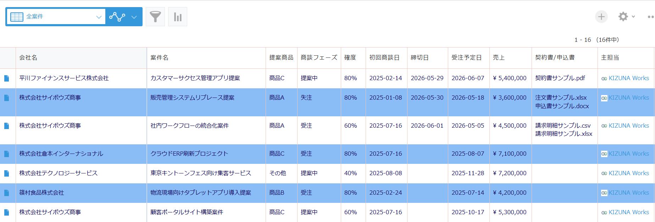The image size is (655, 222).
Task: Expand the chevron beside the settings gear
Action: [633, 17]
